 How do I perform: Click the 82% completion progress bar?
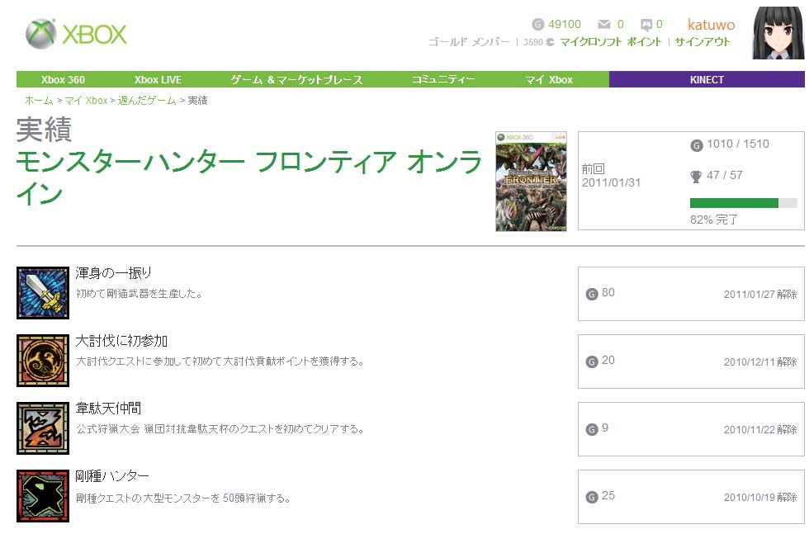(744, 203)
